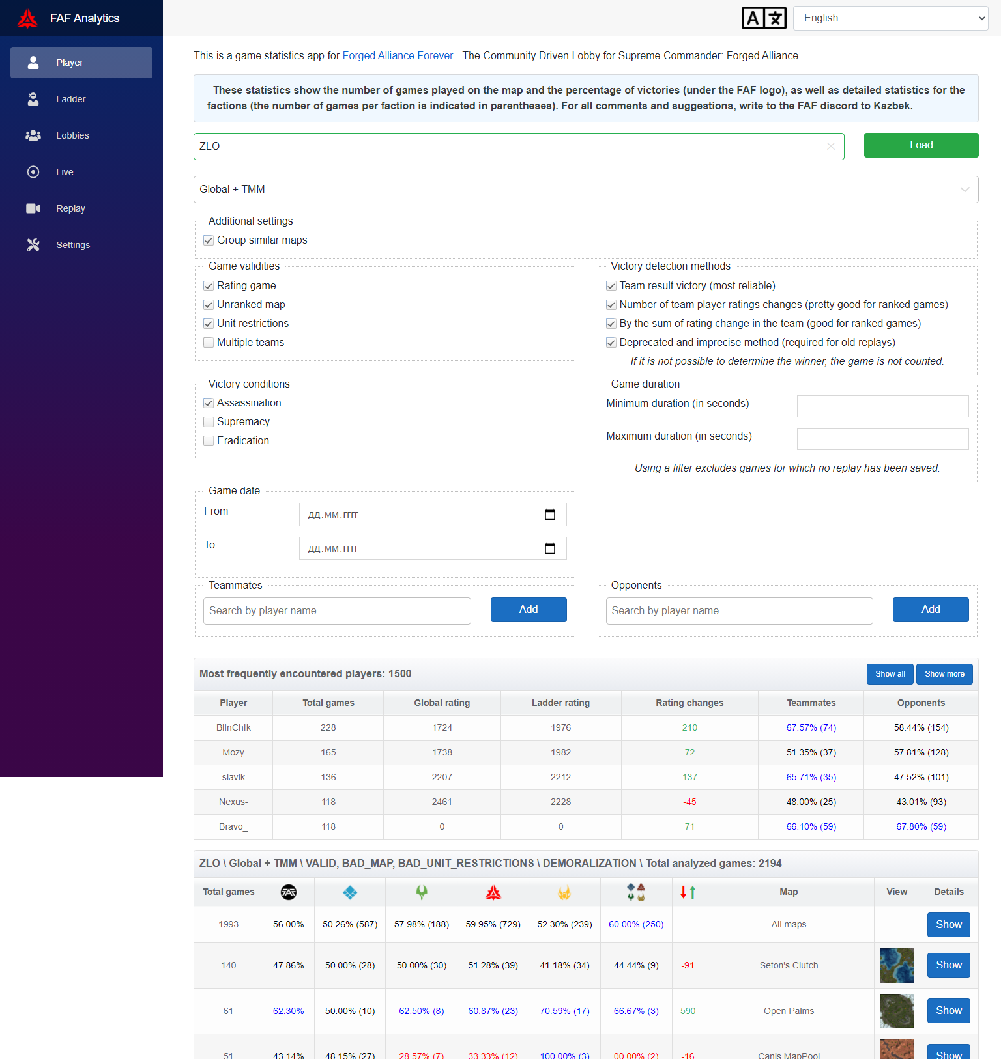Click the Show all button
The height and width of the screenshot is (1059, 1001).
coord(890,674)
